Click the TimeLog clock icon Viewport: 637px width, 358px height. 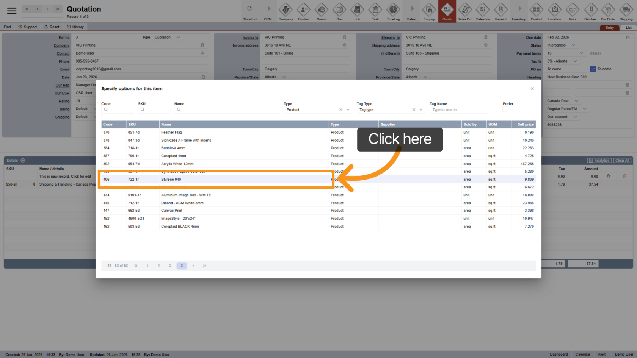point(393,10)
